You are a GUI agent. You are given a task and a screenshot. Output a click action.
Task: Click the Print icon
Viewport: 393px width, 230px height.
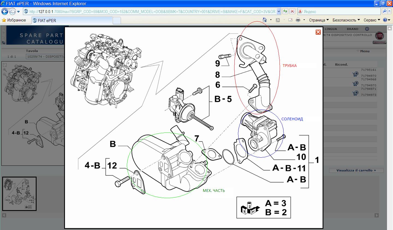click(298, 20)
